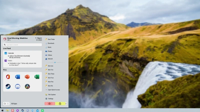Open Item Six in quick list
The width and height of the screenshot is (200, 112).
(x=49, y=86)
